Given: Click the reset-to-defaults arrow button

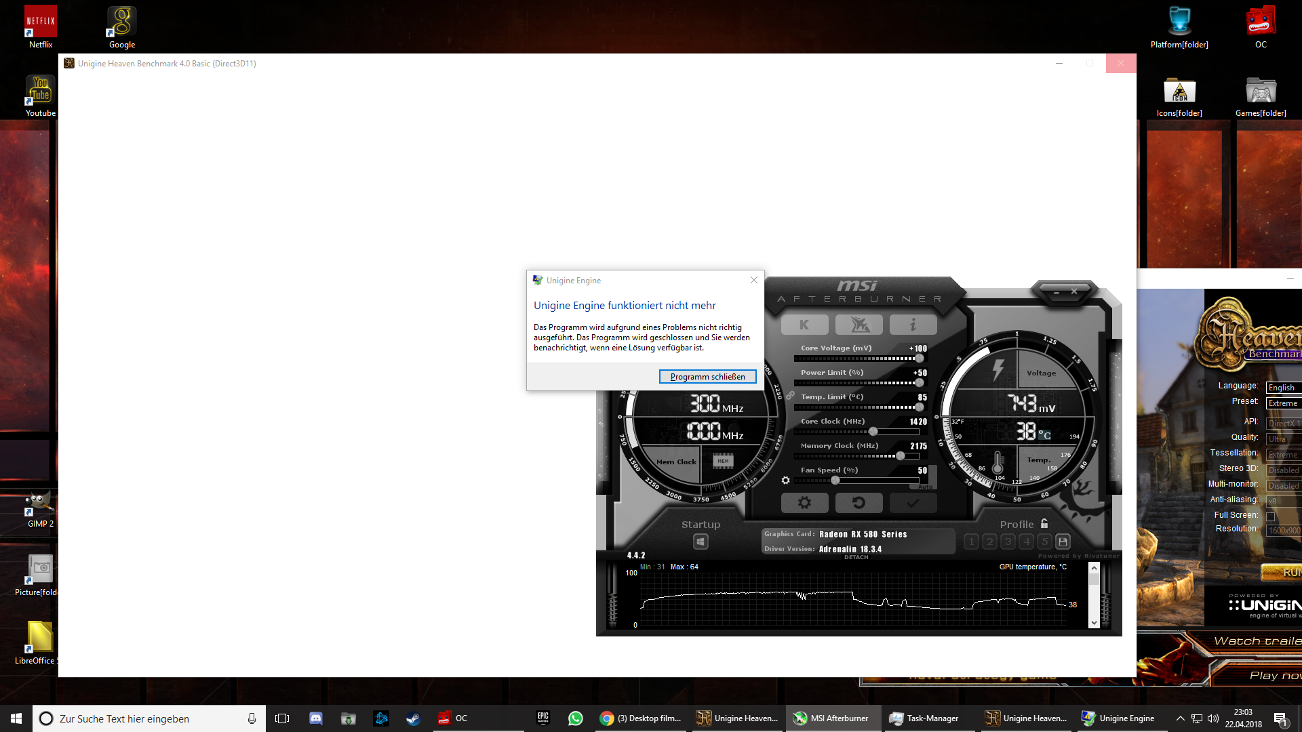Looking at the screenshot, I should (859, 503).
